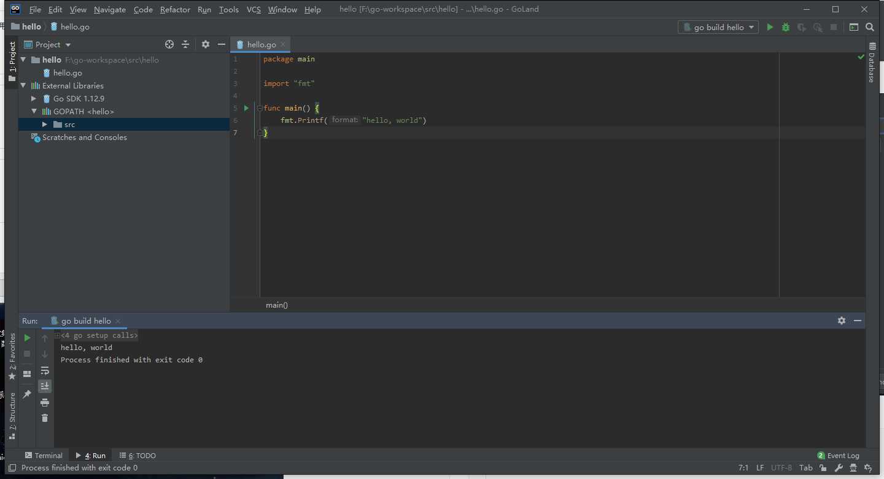Toggle Soft-Wrap in Run console
The width and height of the screenshot is (884, 479).
pyautogui.click(x=45, y=370)
